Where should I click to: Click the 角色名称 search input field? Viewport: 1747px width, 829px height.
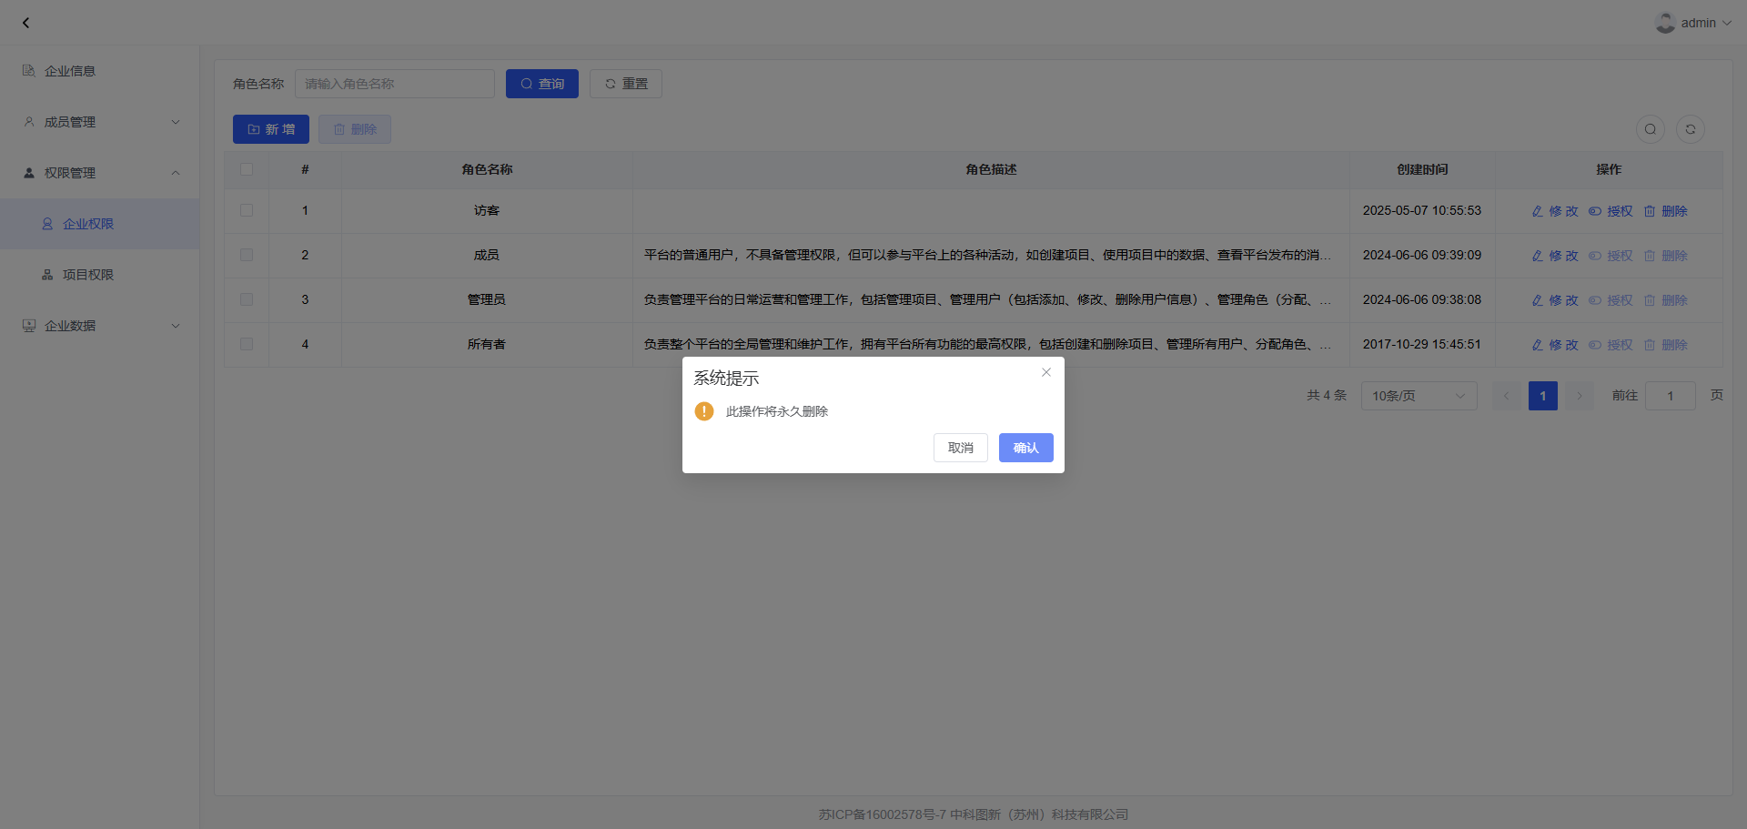click(394, 84)
